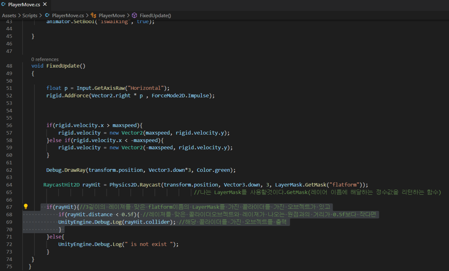Click the method cube icon in breadcrumb
Viewport: 449px width, 271px height.
(134, 15)
